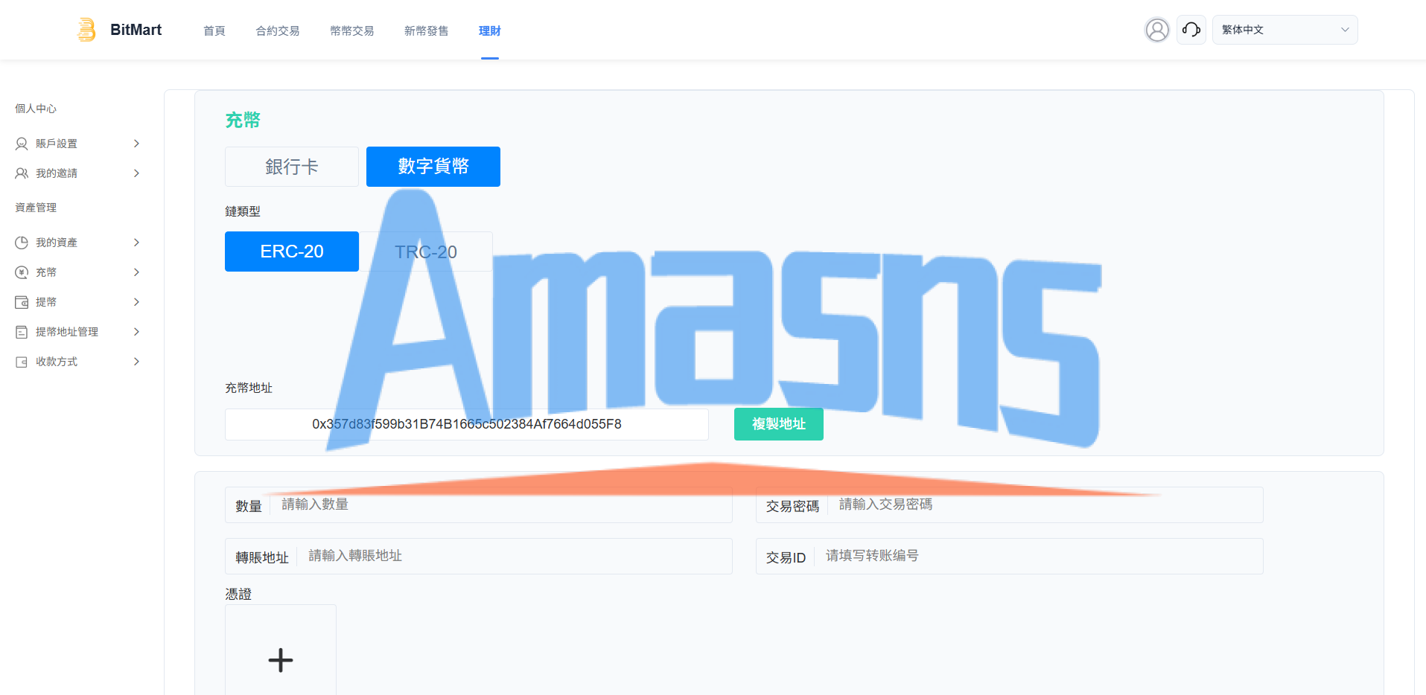Screen dimensions: 1426x695
Task: Click the deposit address text field
Action: pos(467,424)
